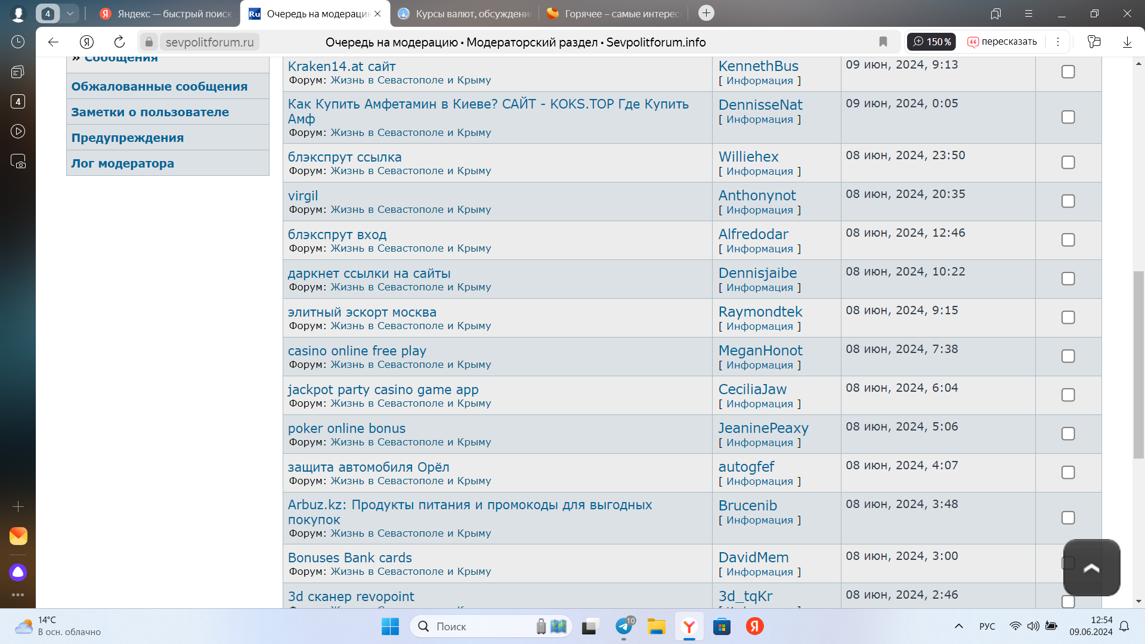
Task: Open the Alice assistant icon in sidebar
Action: [x=18, y=572]
